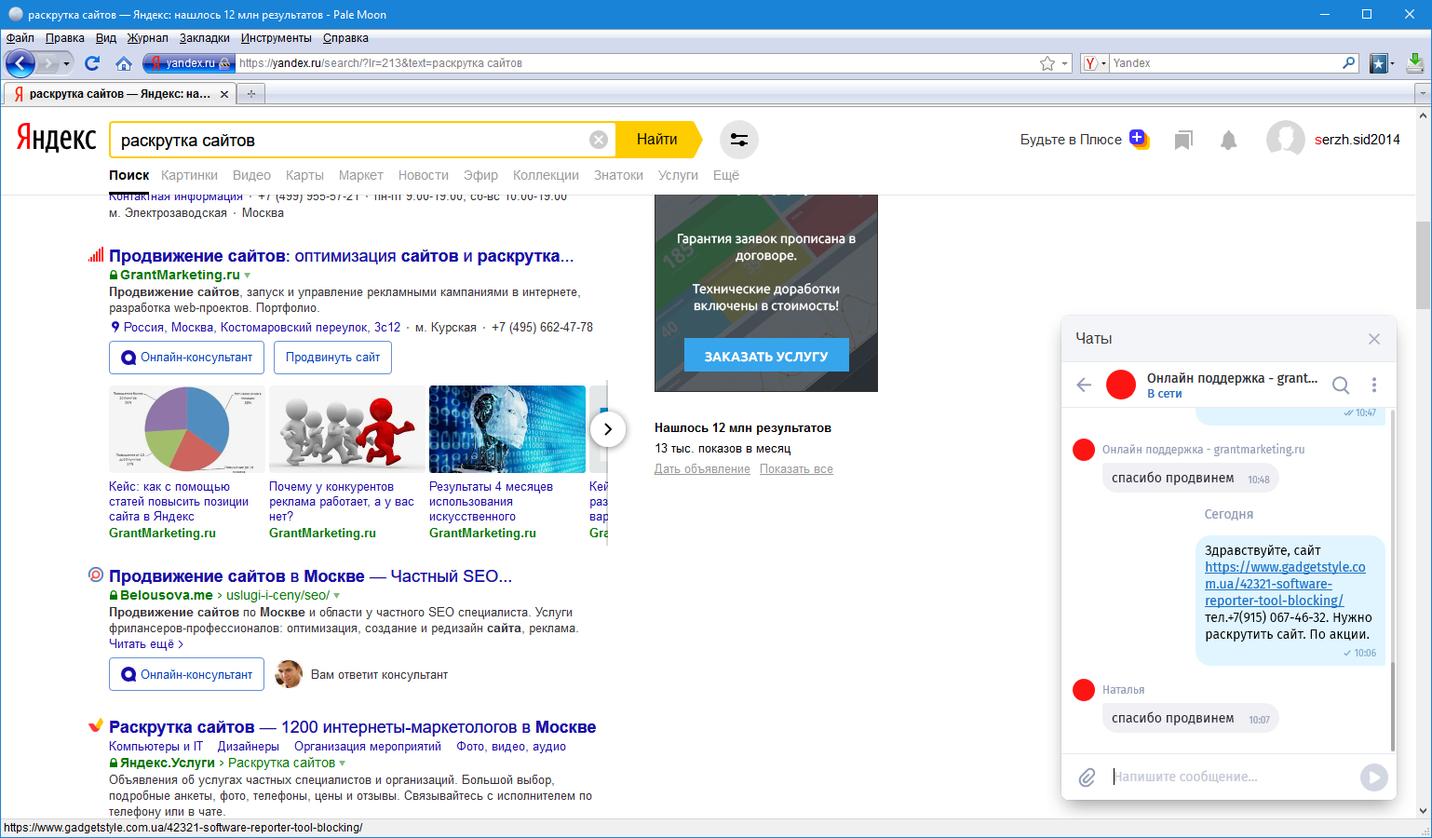
Task: Switch to the Карты search tab
Action: tap(304, 175)
